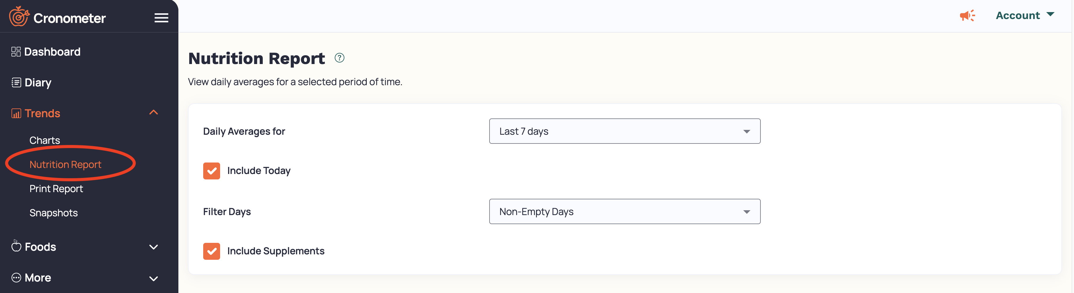
Task: Open the Last 7 days dropdown
Action: click(625, 131)
